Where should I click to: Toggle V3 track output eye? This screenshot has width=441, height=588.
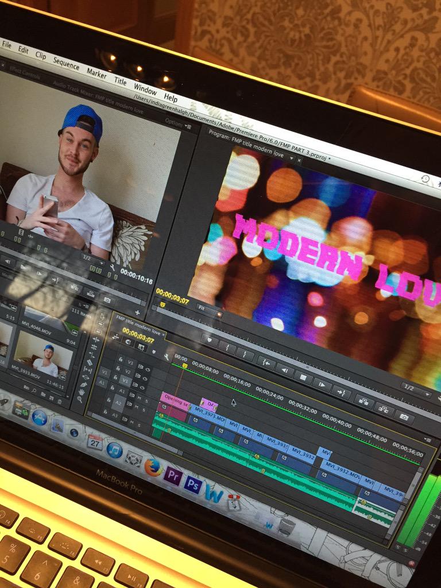click(148, 370)
